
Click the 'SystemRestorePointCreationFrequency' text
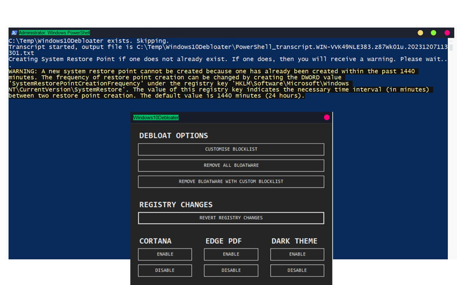pyautogui.click(x=78, y=83)
